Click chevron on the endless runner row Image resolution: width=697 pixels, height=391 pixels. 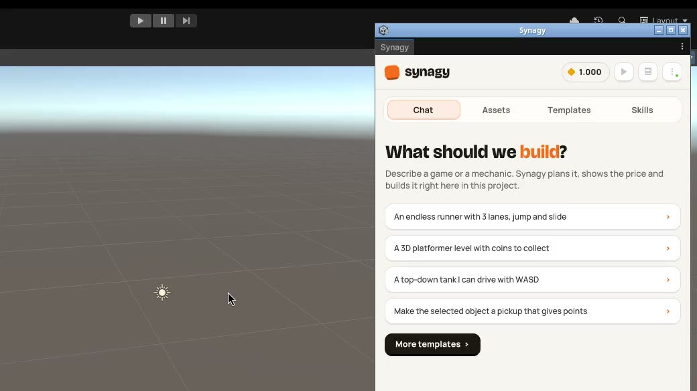tap(668, 217)
